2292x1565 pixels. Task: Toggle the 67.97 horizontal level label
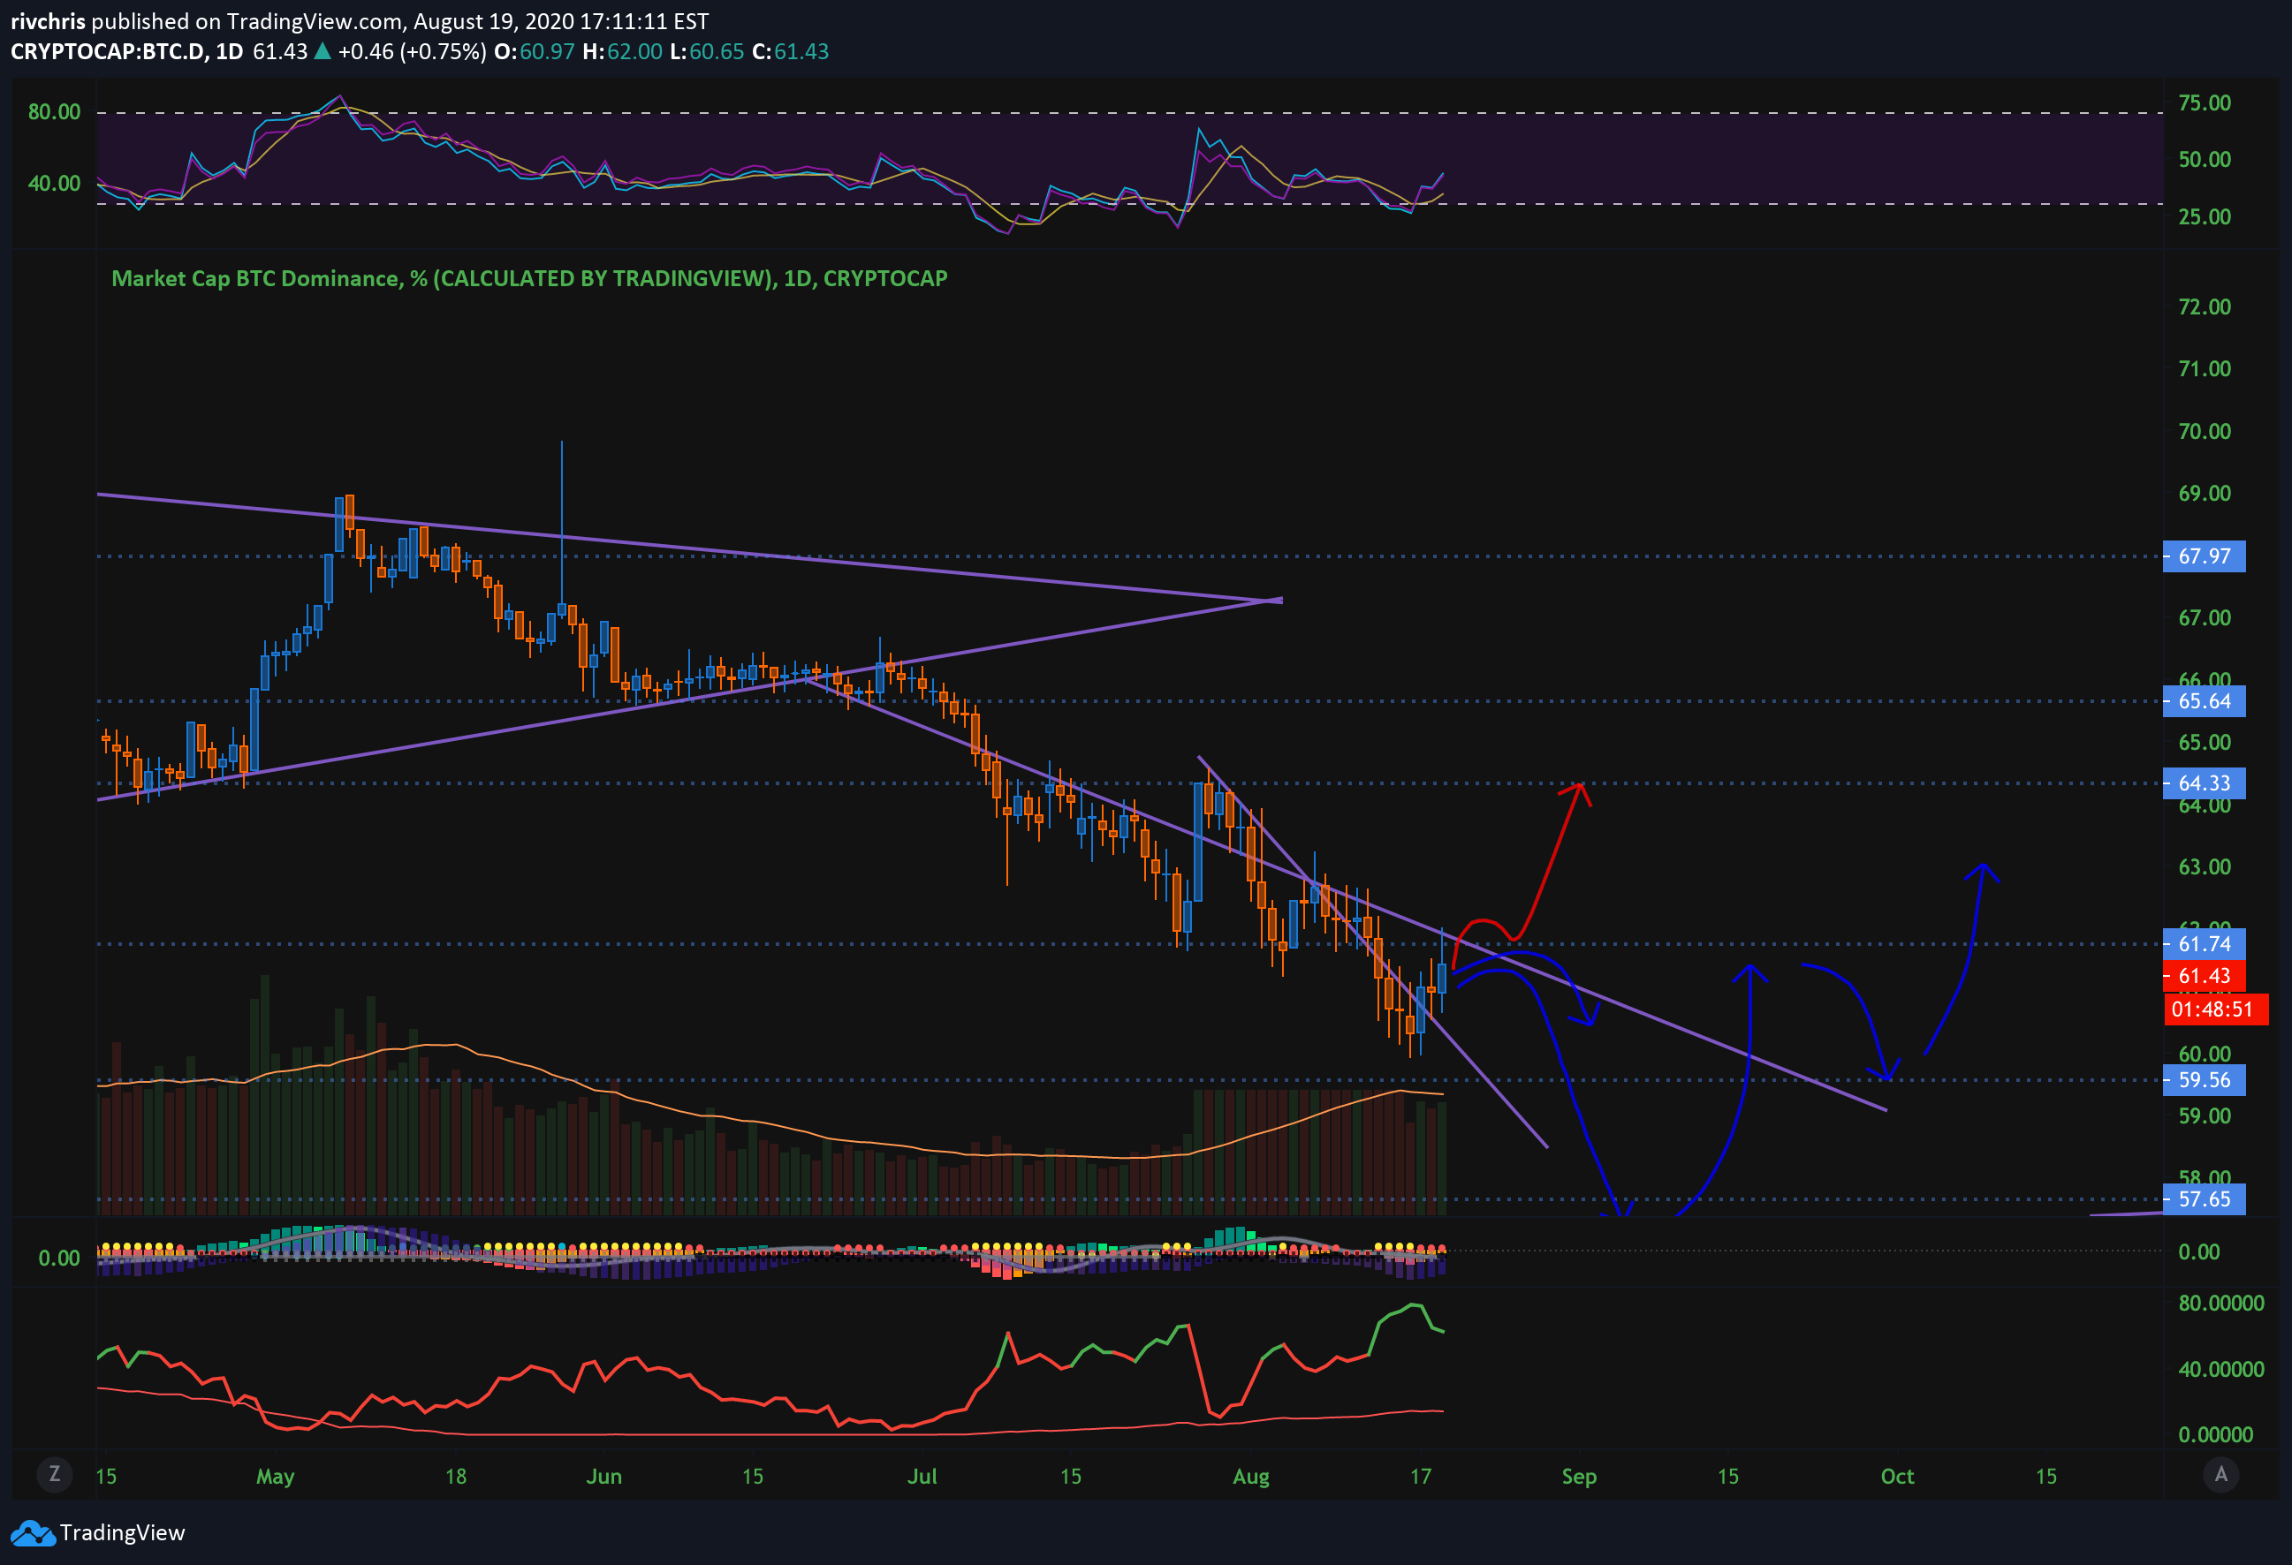click(2205, 556)
